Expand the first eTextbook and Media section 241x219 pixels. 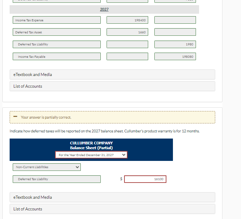point(112,75)
